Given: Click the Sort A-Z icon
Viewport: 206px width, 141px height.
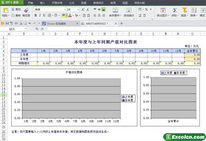Looking at the screenshot, I should pyautogui.click(x=193, y=10).
